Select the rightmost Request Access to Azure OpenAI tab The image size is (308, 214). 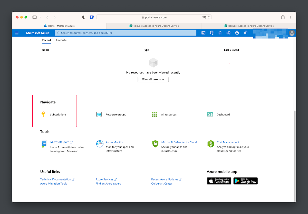(249, 26)
